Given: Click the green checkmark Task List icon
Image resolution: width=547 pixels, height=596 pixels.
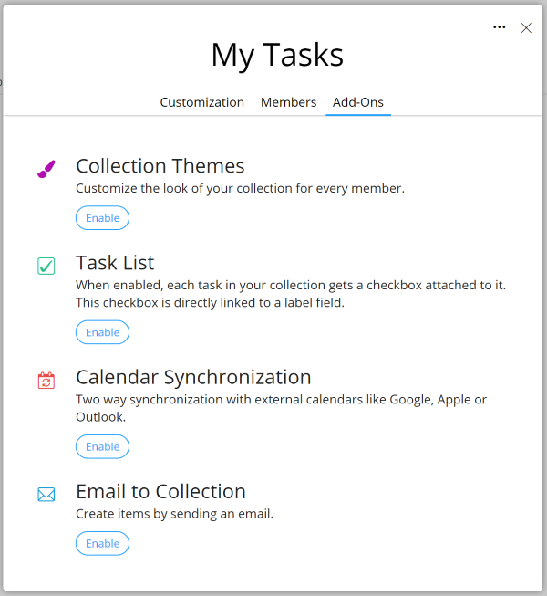Looking at the screenshot, I should click(x=46, y=266).
